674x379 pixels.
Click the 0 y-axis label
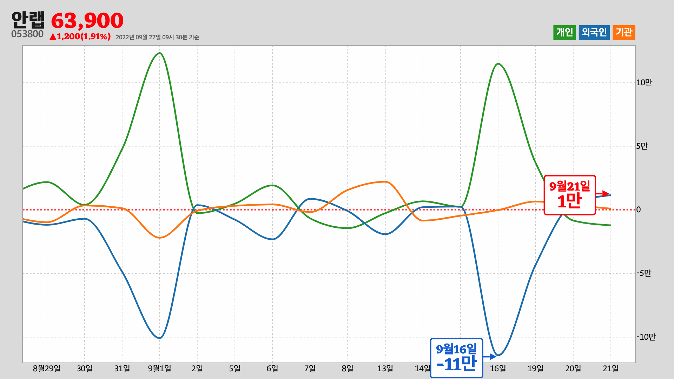[x=639, y=210]
